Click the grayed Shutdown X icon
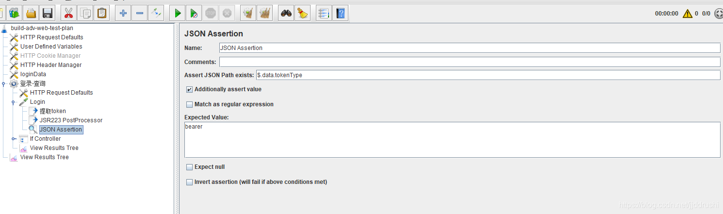The height and width of the screenshot is (214, 723). 227,13
